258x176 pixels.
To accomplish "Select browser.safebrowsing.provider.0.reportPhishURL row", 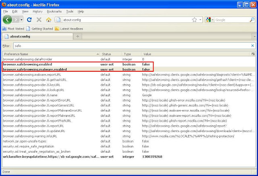I will tap(129, 120).
